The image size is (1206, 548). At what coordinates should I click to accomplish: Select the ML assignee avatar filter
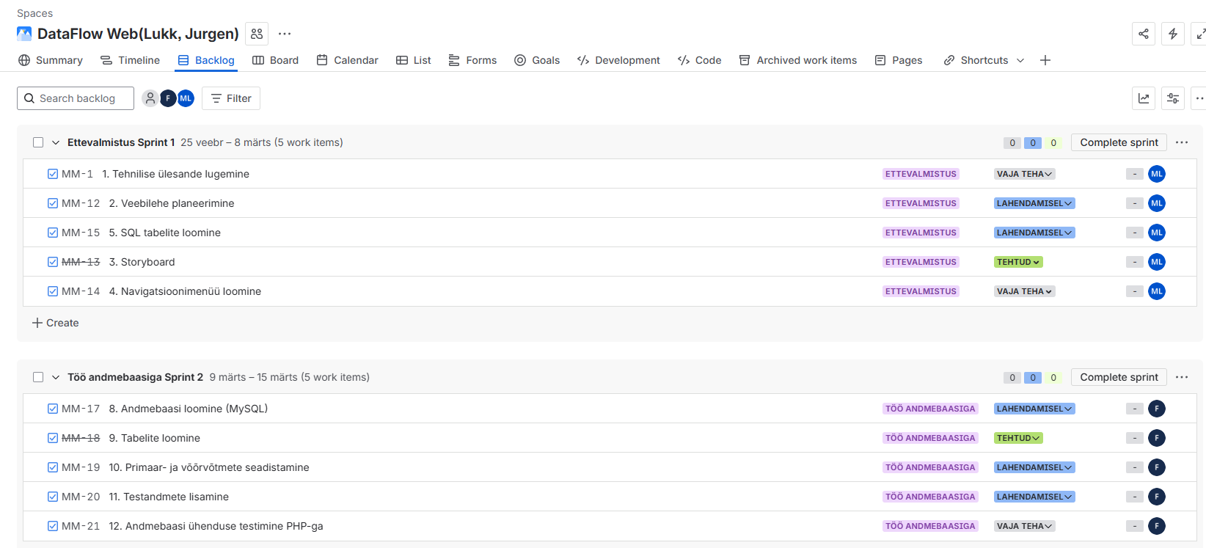click(186, 98)
